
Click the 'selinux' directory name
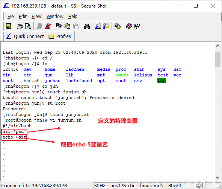tap(143, 75)
